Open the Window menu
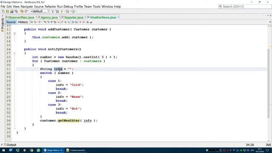This screenshot has height=153, width=272. coord(107,7)
